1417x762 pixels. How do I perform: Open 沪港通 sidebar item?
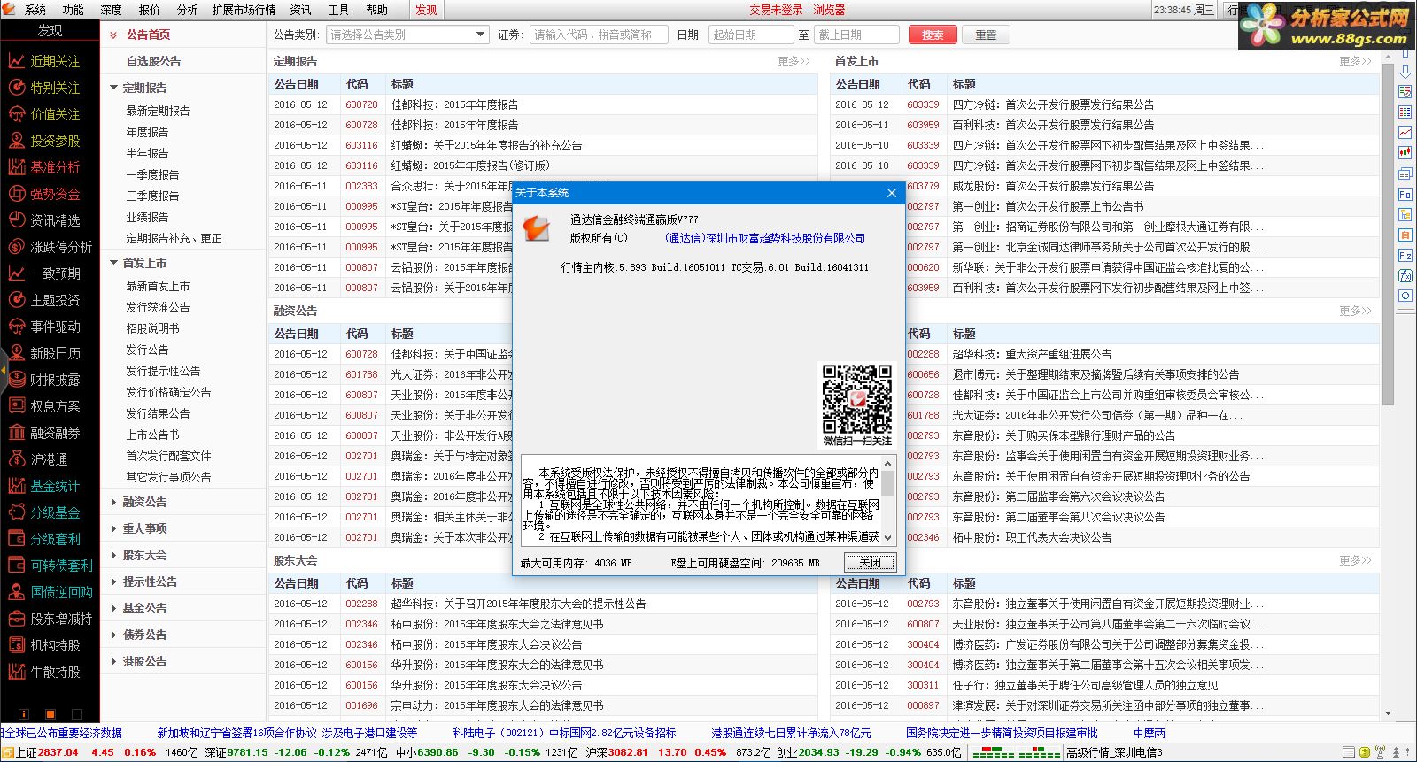tap(50, 459)
